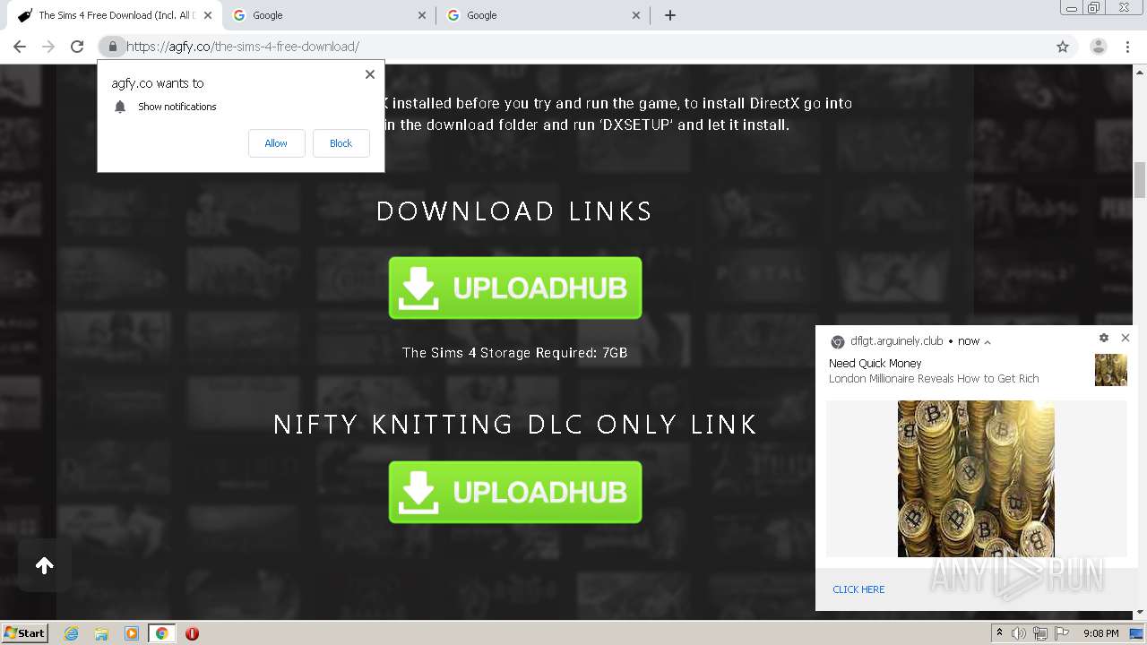This screenshot has width=1147, height=645.
Task: Close the second Google tab
Action: click(636, 15)
